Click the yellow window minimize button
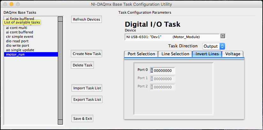This screenshot has height=130, width=263. [11, 4]
